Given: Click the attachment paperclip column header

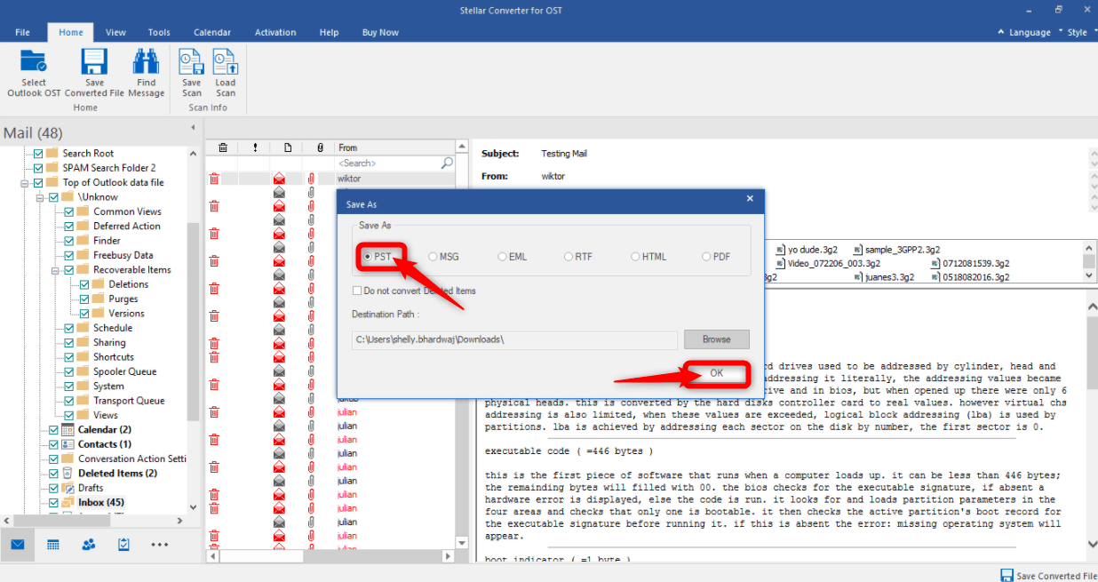Looking at the screenshot, I should [320, 147].
